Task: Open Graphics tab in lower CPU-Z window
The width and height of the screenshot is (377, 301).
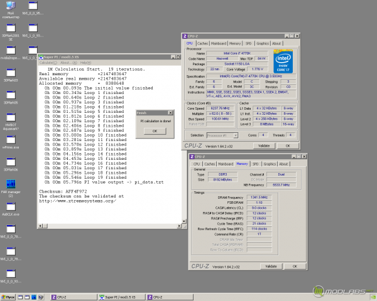Action: [270, 164]
